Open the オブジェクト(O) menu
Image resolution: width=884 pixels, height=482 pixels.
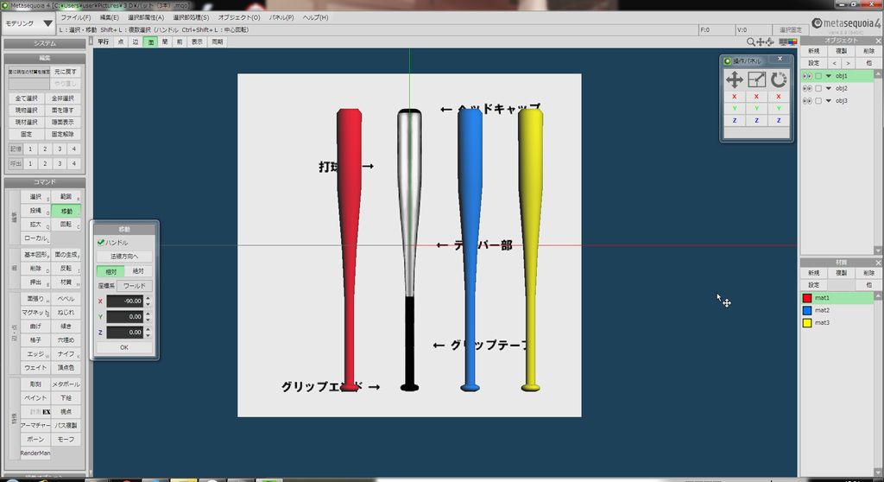pyautogui.click(x=239, y=17)
